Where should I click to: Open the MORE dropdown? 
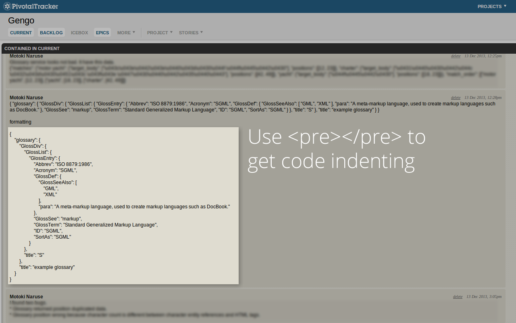126,32
